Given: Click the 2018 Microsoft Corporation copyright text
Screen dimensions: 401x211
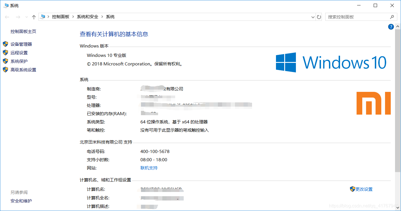Looking at the screenshot, I should 135,64.
